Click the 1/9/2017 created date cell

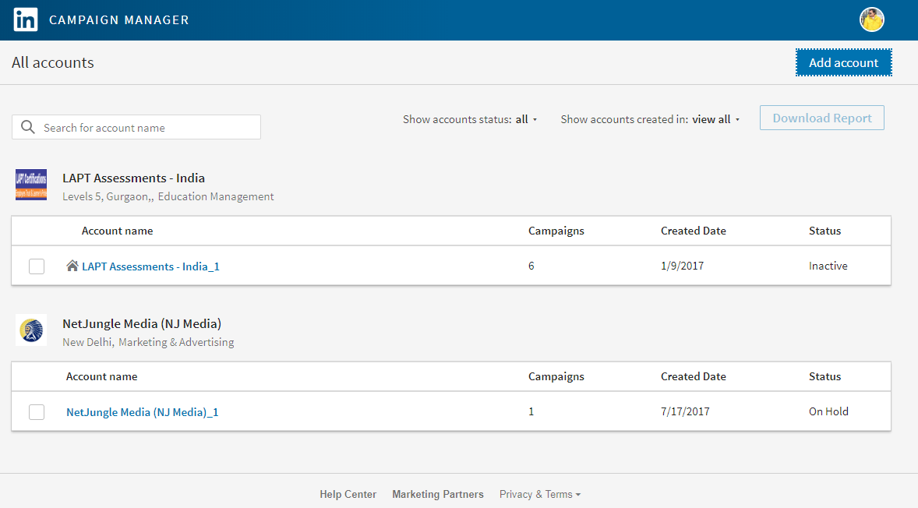pos(682,266)
